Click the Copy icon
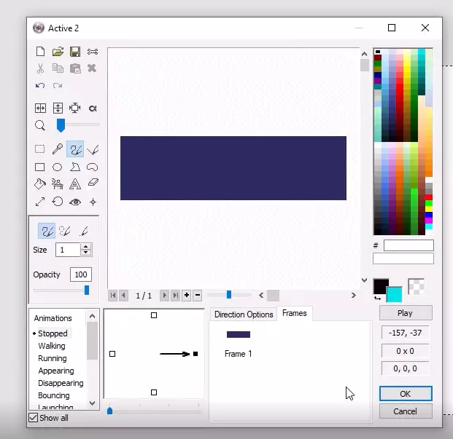Viewport: 453px width, 439px height. [x=58, y=68]
